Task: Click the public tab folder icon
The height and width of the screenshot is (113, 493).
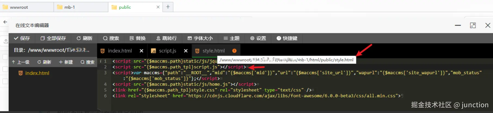Action: tap(114, 7)
